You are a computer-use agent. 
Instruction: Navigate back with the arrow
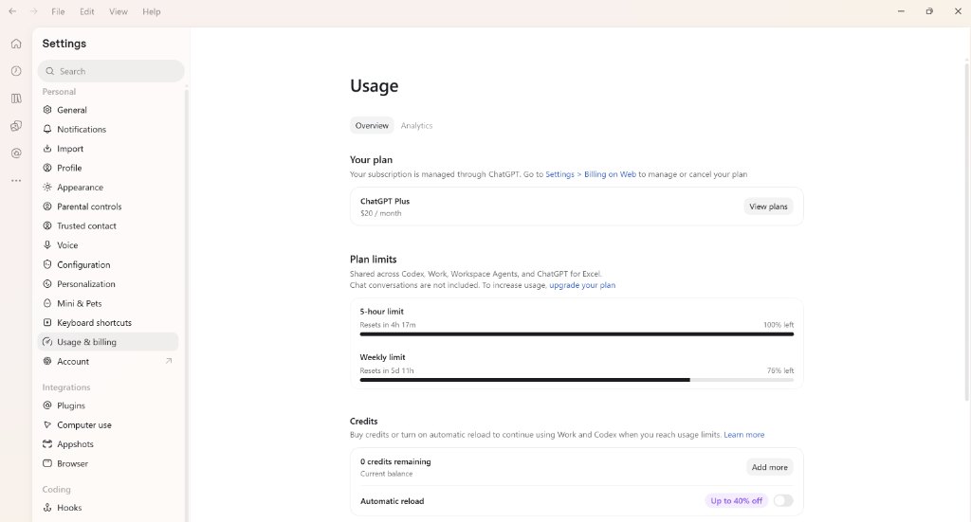(12, 11)
